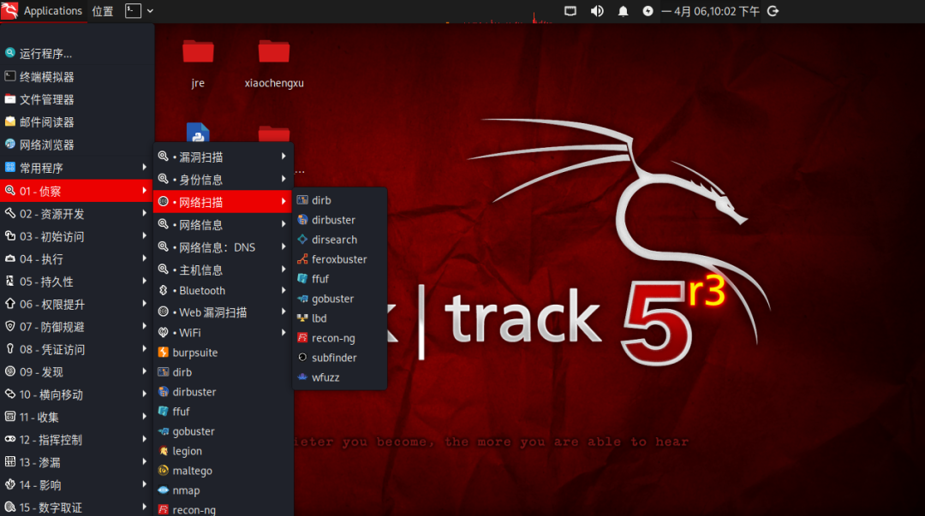This screenshot has height=516, width=925.
Task: Open 10 - 横向移动 category
Action: pyautogui.click(x=77, y=394)
